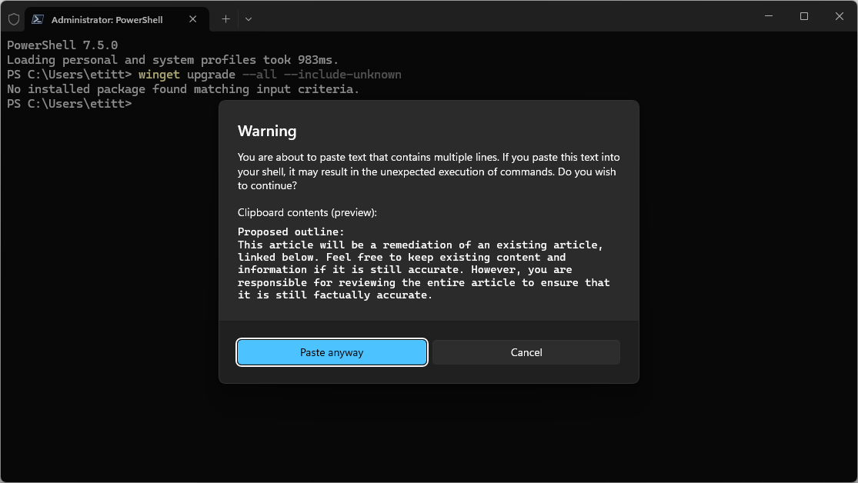The width and height of the screenshot is (858, 483).
Task: Click the "PowerShell 7.5.0" version line
Action: pyautogui.click(x=62, y=45)
